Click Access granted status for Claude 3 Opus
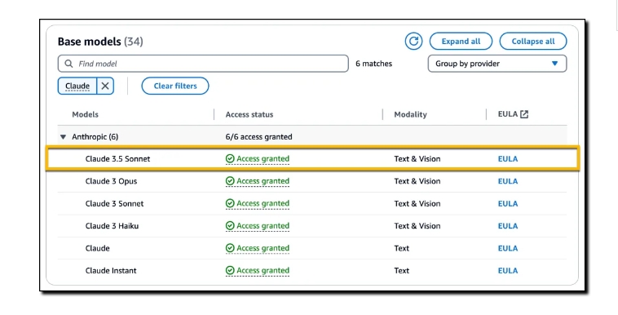This screenshot has height=315, width=618. click(x=263, y=181)
